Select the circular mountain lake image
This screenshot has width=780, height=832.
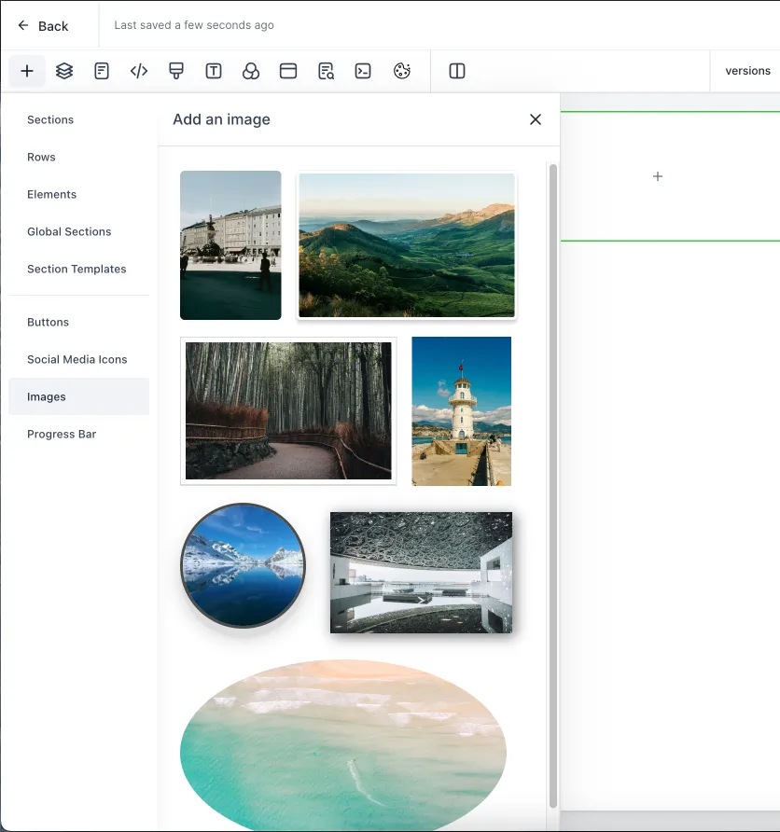pos(243,565)
